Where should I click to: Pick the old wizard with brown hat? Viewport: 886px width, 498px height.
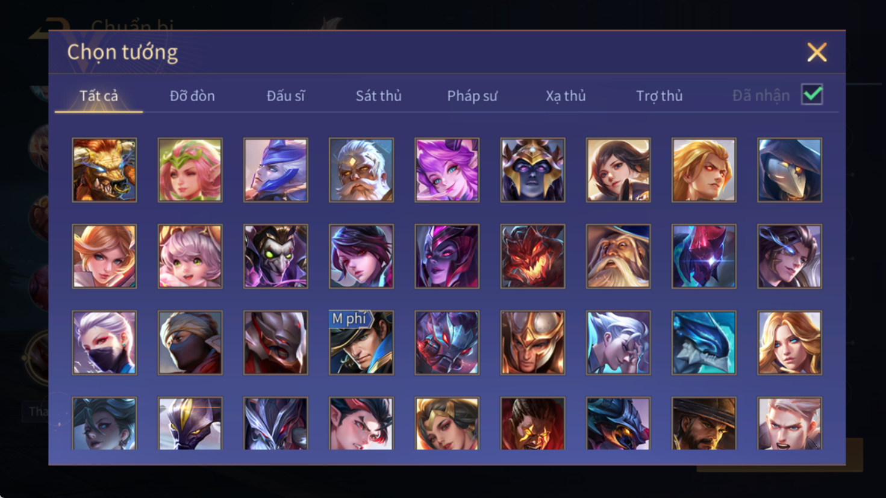[618, 257]
